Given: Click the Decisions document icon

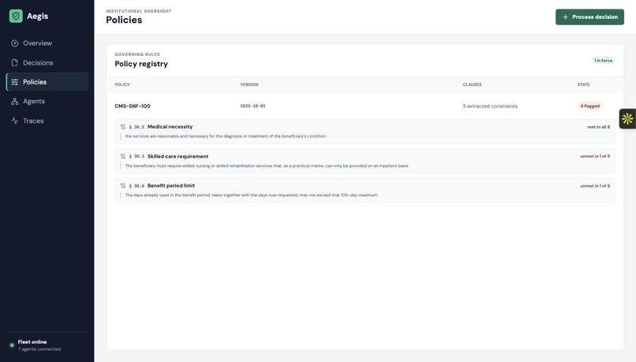Looking at the screenshot, I should (x=15, y=62).
